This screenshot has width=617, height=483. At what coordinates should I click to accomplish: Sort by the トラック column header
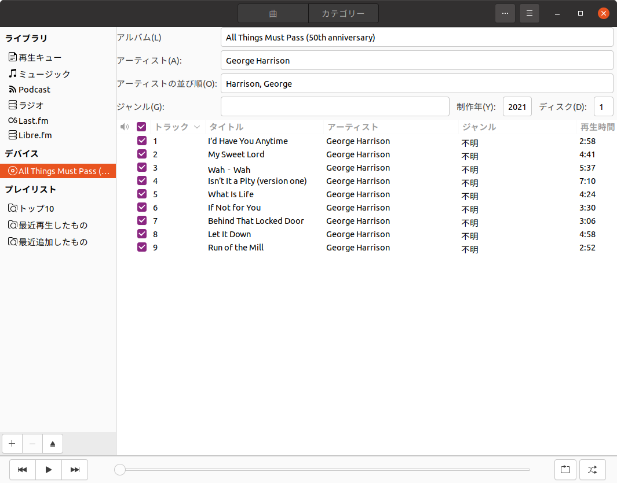(177, 127)
